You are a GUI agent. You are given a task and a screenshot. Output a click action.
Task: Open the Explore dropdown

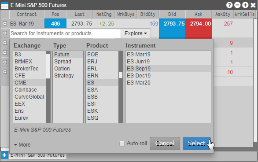tap(136, 33)
